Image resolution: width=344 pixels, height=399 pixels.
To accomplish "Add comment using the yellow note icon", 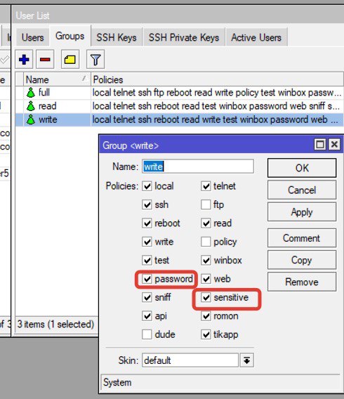I will [70, 60].
